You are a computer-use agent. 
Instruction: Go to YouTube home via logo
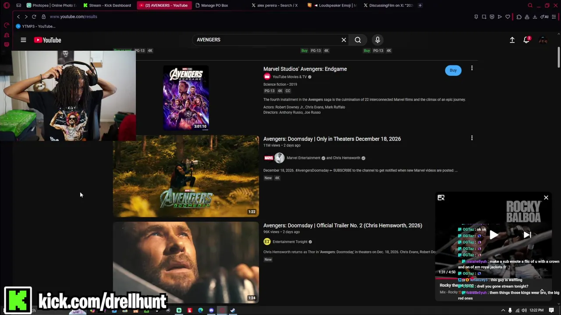[47, 40]
